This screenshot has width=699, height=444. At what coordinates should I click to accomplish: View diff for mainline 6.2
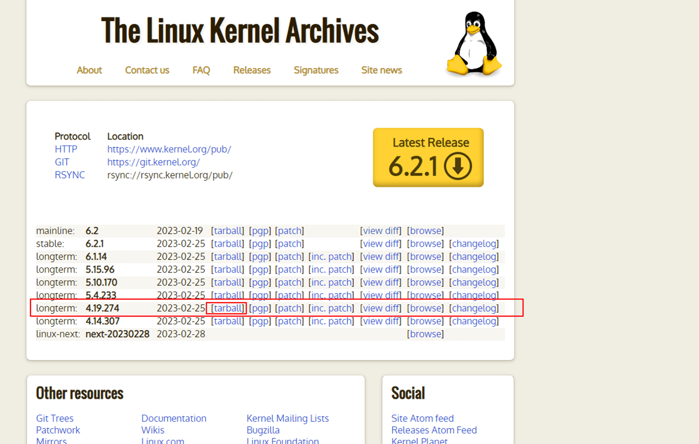pyautogui.click(x=381, y=231)
